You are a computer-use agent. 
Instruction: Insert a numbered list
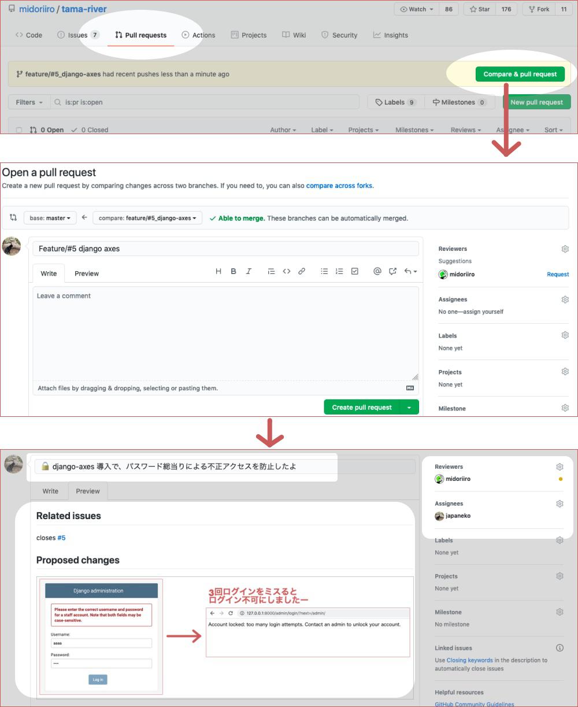(x=339, y=271)
